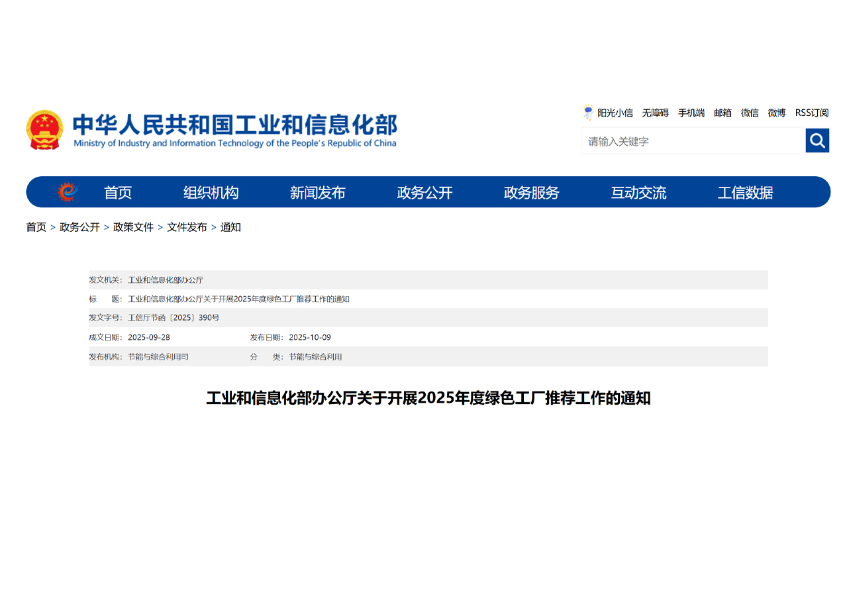Go to 政策文件 in the breadcrumb

[133, 227]
